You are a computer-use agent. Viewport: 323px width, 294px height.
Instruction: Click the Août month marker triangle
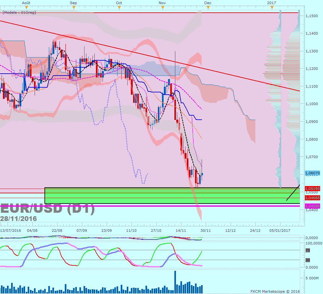26,8
